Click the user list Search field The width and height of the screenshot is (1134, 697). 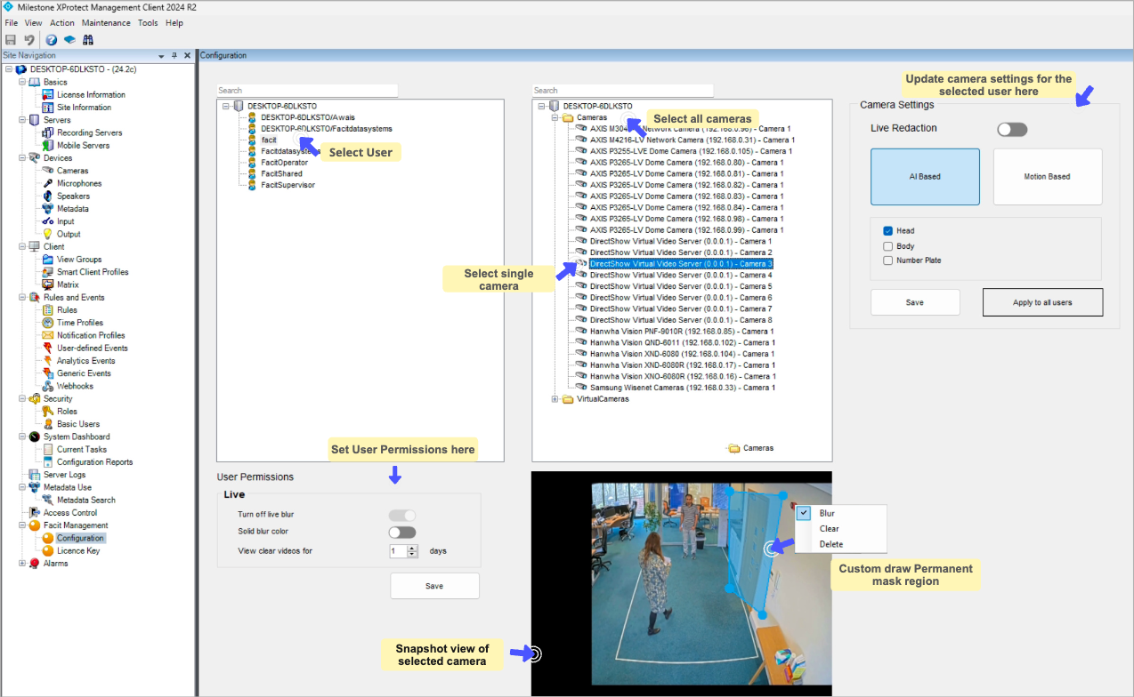pyautogui.click(x=307, y=91)
